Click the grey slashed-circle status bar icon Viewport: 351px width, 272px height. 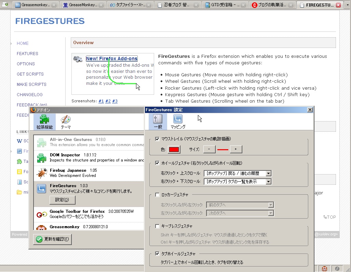337,269
